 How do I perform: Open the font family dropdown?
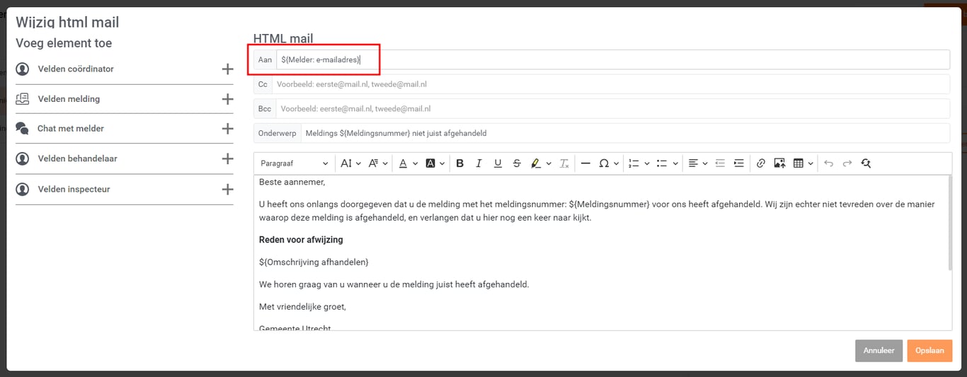pos(378,163)
